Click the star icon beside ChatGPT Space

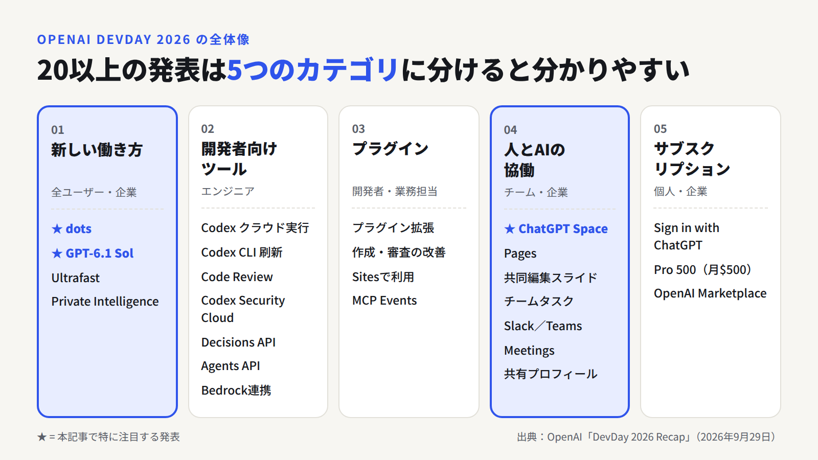point(510,229)
